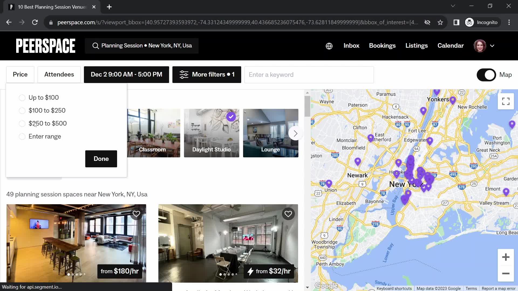Click the Dec 2 date/time picker
Screen dimensions: 518x291
(x=127, y=75)
